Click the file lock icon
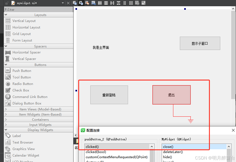Image resolution: width=236 pixels, height=162 pixels. point(7,3)
